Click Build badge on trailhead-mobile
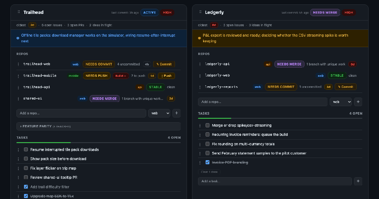 (x=121, y=76)
